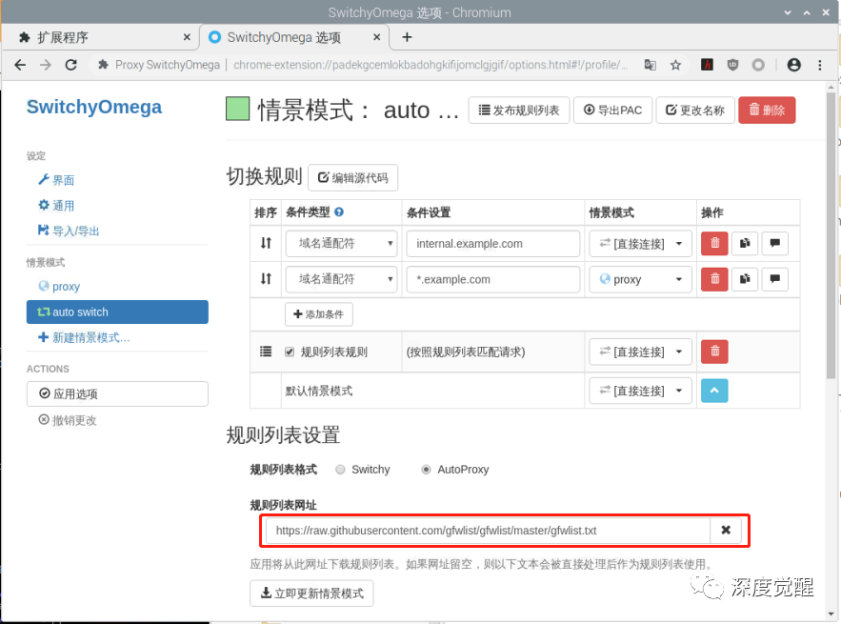The width and height of the screenshot is (841, 624).
Task: Delete the rule list rule row
Action: (x=714, y=352)
